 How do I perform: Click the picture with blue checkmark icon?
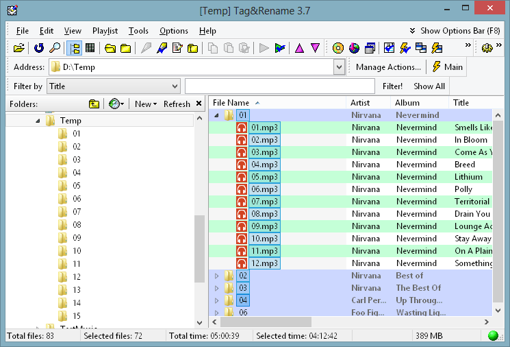[389, 48]
